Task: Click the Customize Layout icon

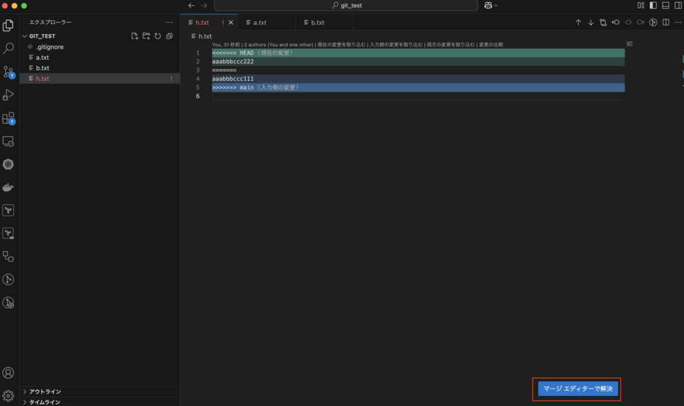Action: 641,5
